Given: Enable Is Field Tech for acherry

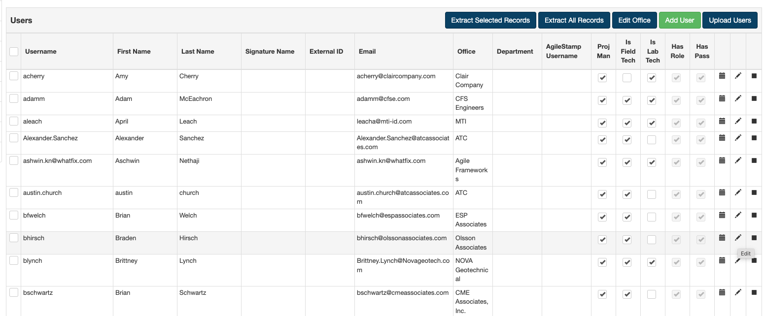Looking at the screenshot, I should [x=627, y=78].
